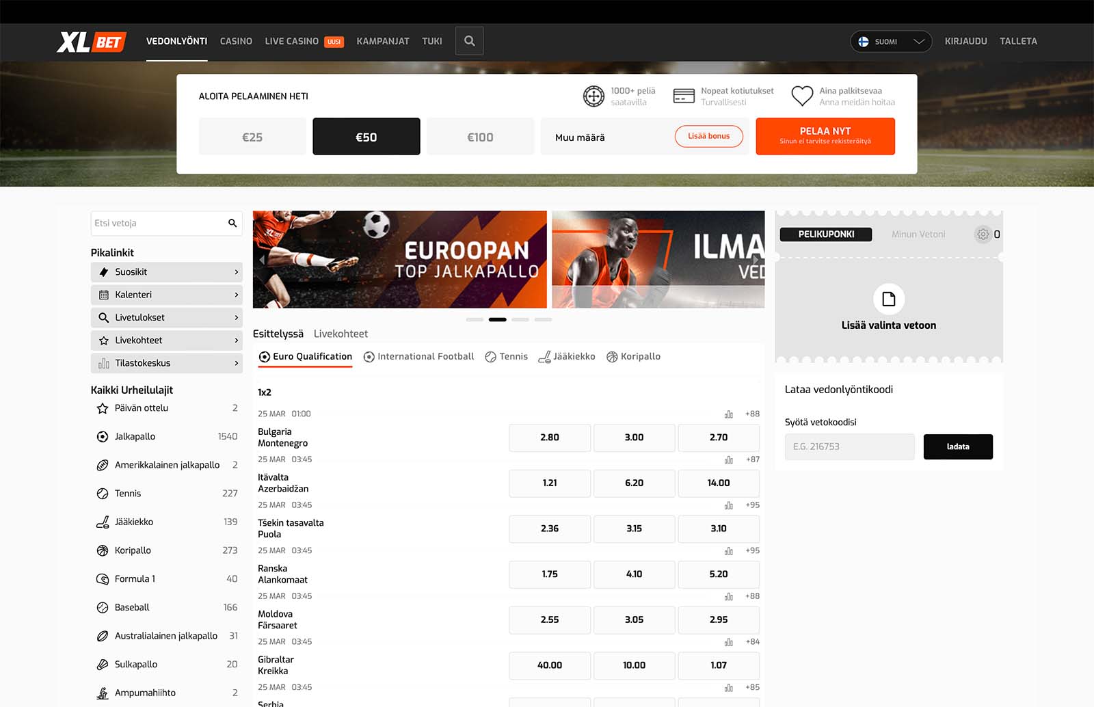Click the search magnifier icon in header

coord(469,41)
